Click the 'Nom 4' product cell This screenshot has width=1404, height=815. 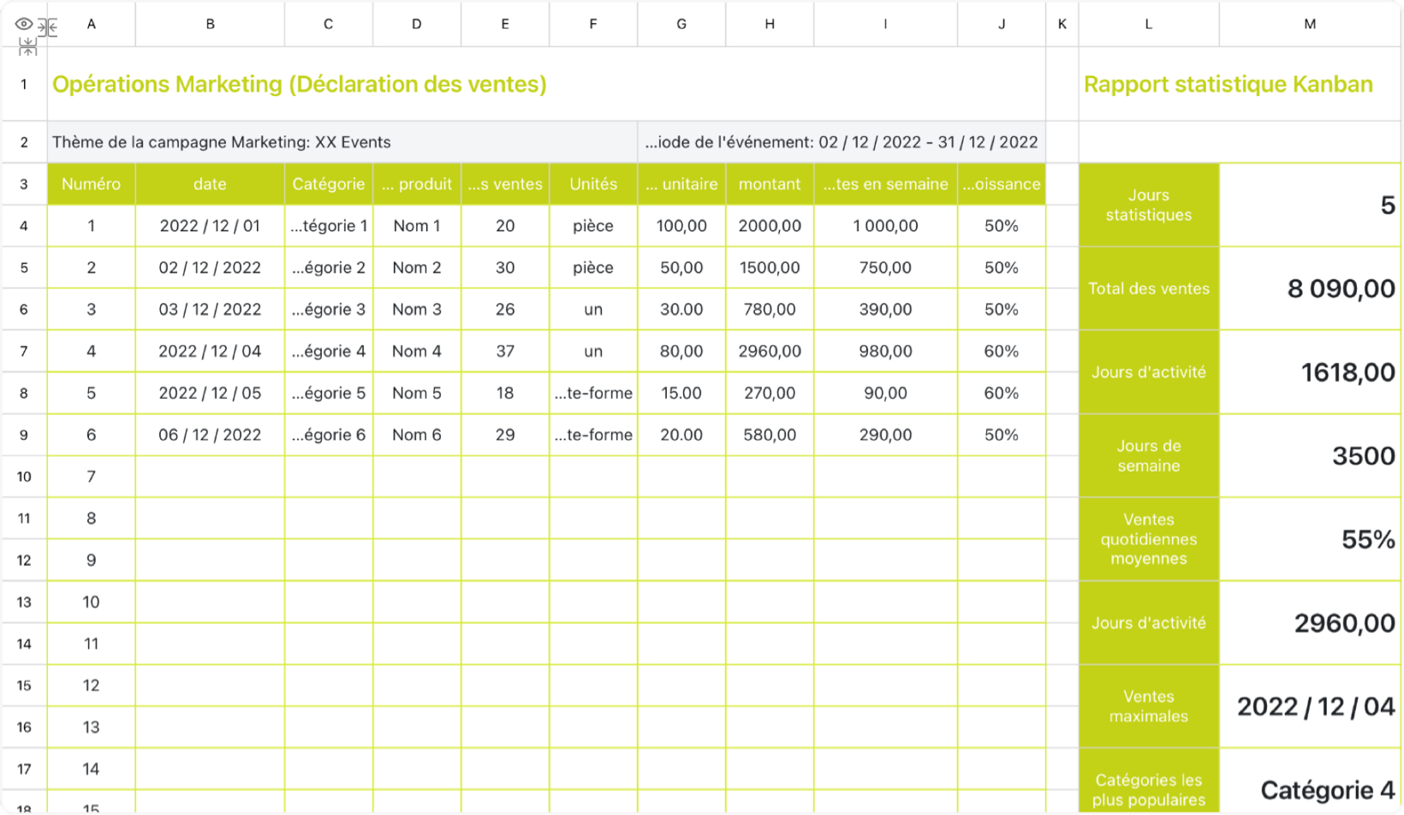click(416, 351)
